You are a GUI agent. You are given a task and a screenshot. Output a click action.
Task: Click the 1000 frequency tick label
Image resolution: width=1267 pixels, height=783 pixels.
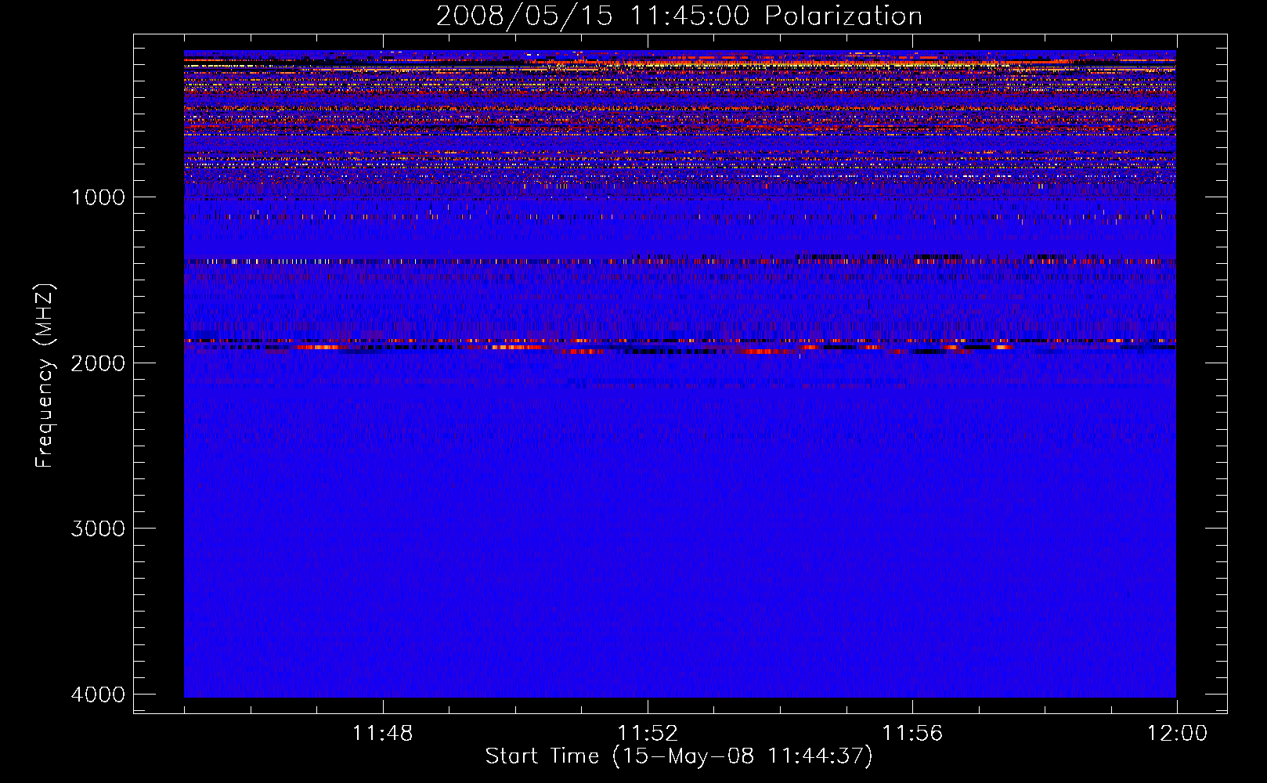click(98, 197)
